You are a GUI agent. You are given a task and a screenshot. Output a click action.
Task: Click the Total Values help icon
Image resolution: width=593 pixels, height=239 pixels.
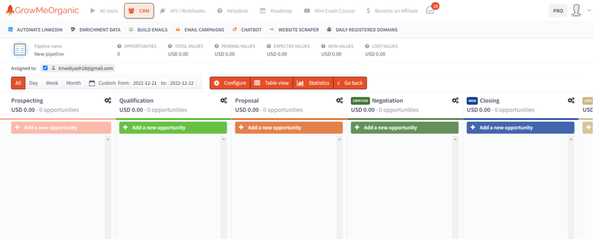[x=170, y=46]
